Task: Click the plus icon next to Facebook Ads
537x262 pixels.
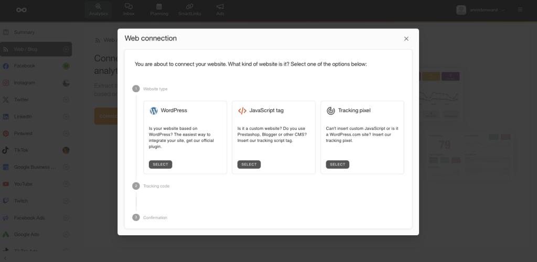Action: 66,218
